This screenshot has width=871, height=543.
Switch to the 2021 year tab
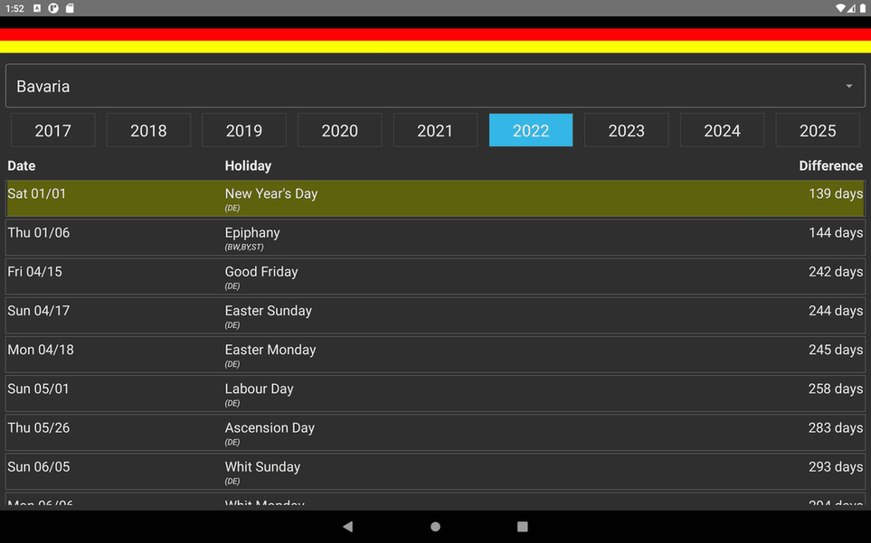click(435, 130)
